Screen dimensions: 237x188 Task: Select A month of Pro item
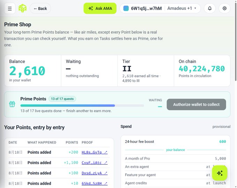[x=175, y=159]
